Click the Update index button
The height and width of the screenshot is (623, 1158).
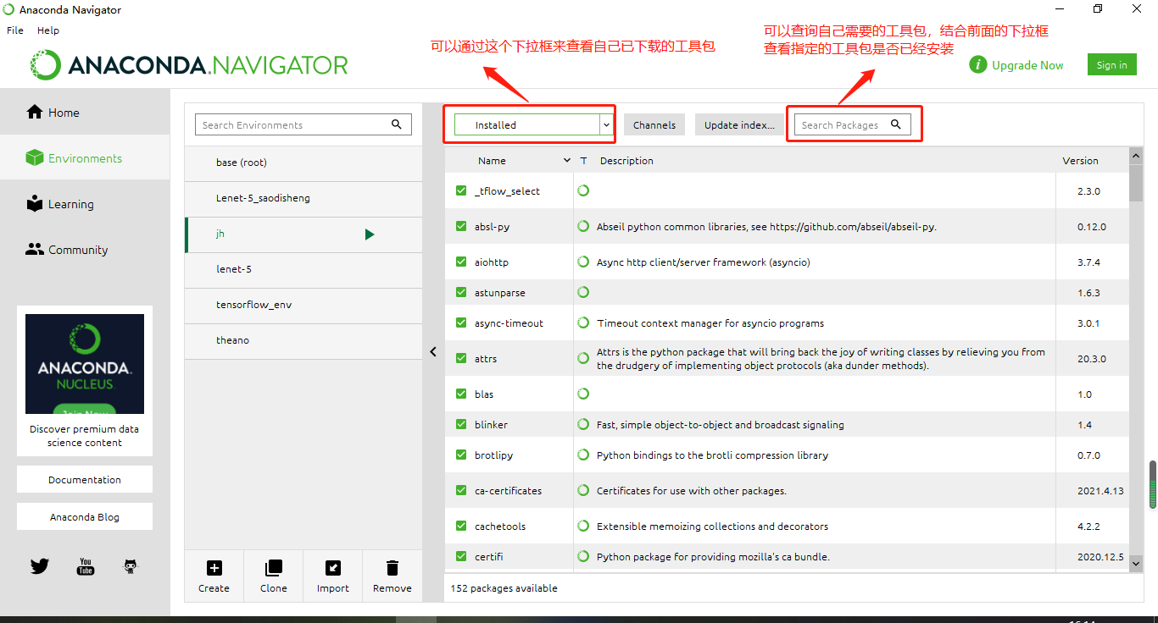pos(739,124)
